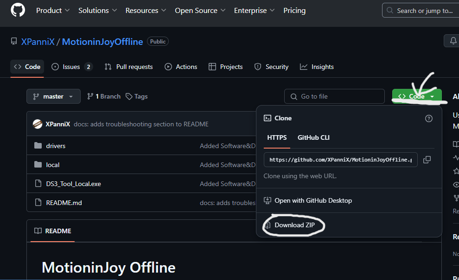Open the XPanniX owner profile link
The width and height of the screenshot is (459, 280).
(38, 42)
